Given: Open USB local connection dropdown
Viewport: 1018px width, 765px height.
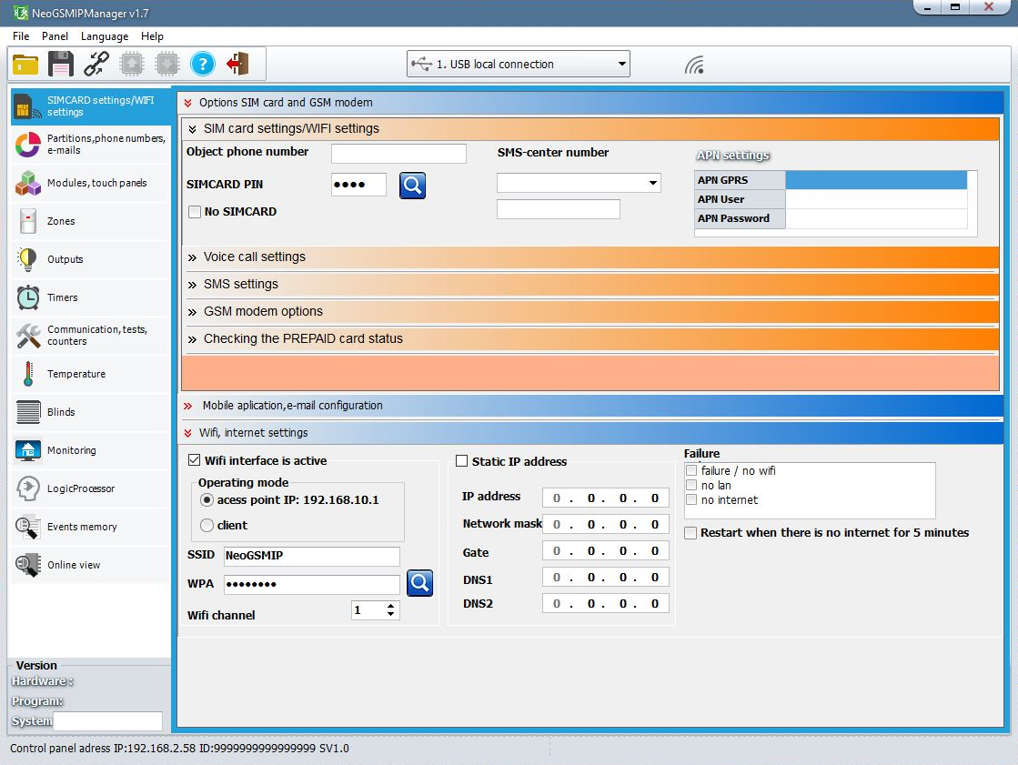Looking at the screenshot, I should click(x=622, y=65).
